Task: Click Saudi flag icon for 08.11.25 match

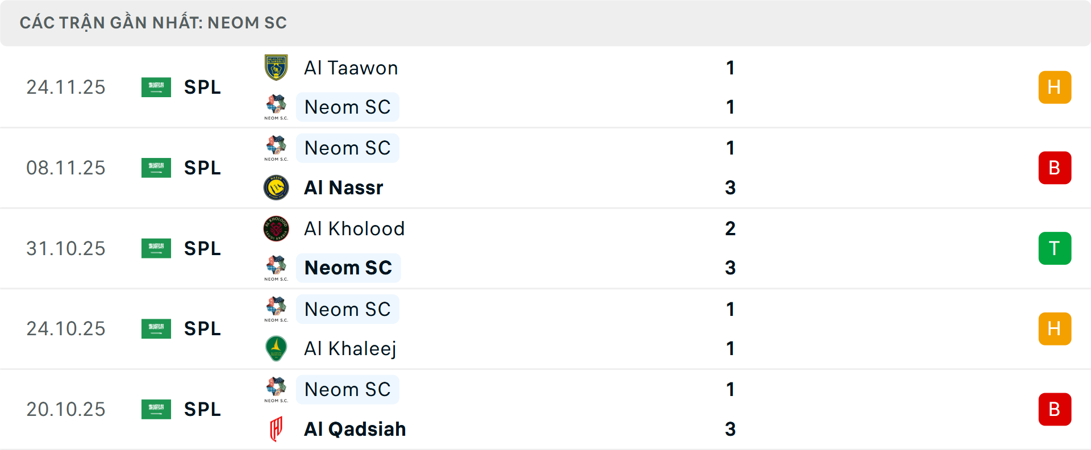Action: click(x=156, y=168)
